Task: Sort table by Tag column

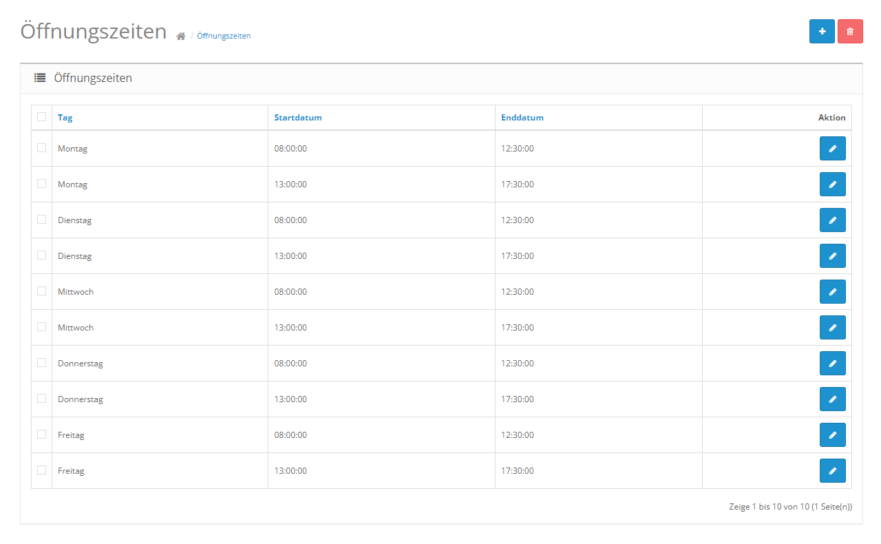Action: coord(65,118)
